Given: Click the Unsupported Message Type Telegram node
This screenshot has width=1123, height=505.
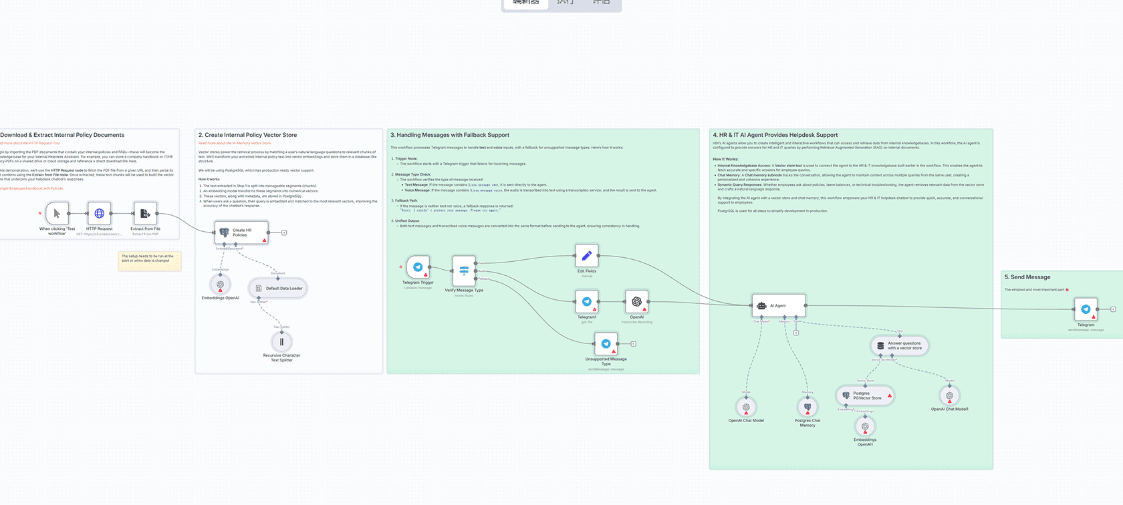Looking at the screenshot, I should click(606, 344).
